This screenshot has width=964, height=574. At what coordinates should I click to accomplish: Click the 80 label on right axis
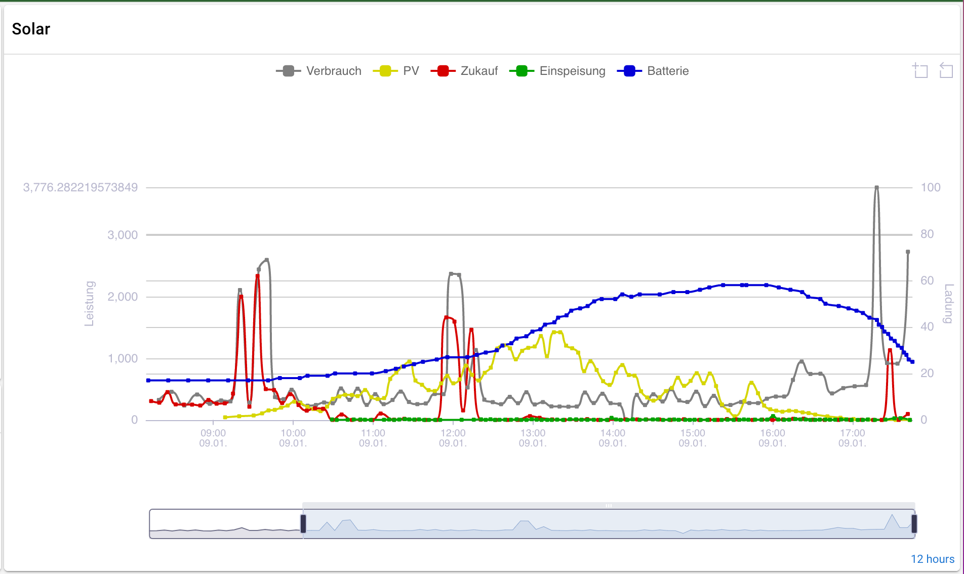[927, 234]
